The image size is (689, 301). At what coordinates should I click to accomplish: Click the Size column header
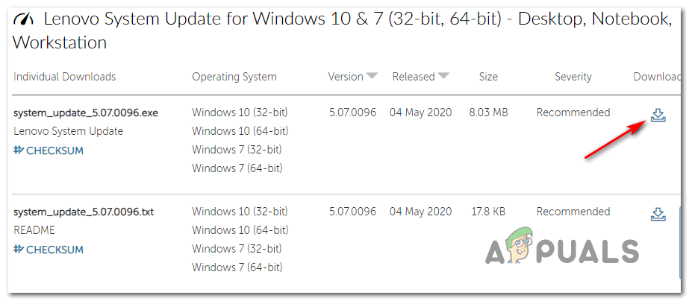click(488, 77)
